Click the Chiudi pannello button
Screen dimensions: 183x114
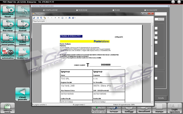click(23, 94)
